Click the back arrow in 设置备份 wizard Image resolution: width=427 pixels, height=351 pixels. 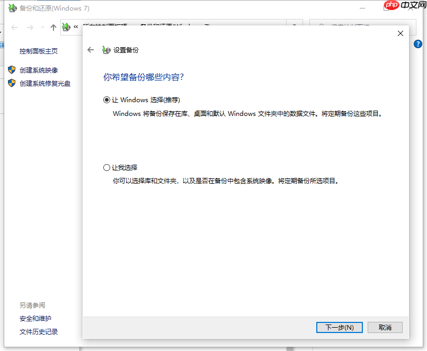pyautogui.click(x=91, y=50)
